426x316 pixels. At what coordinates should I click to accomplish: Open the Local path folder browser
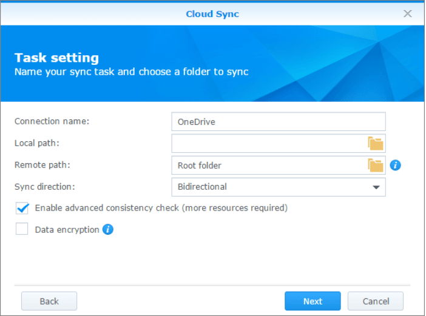(x=376, y=144)
